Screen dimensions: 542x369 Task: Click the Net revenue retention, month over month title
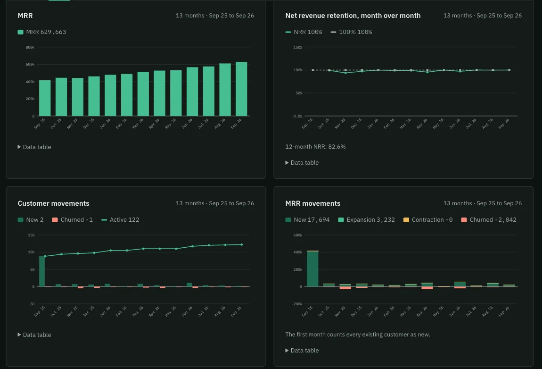(x=353, y=16)
